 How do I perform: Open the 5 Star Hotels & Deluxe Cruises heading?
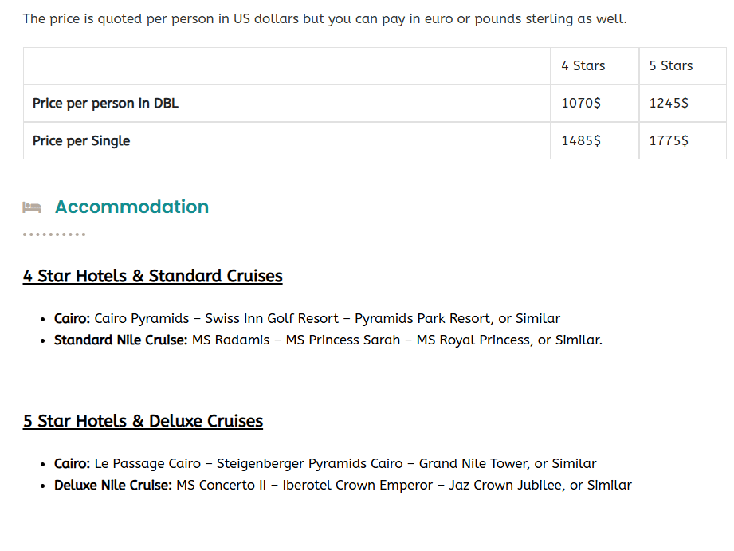click(143, 421)
